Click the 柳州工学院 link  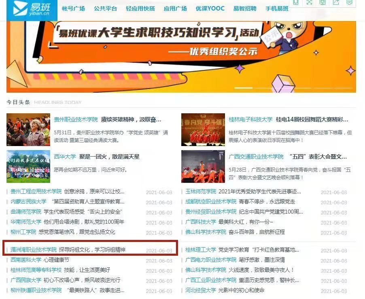pos(23,232)
